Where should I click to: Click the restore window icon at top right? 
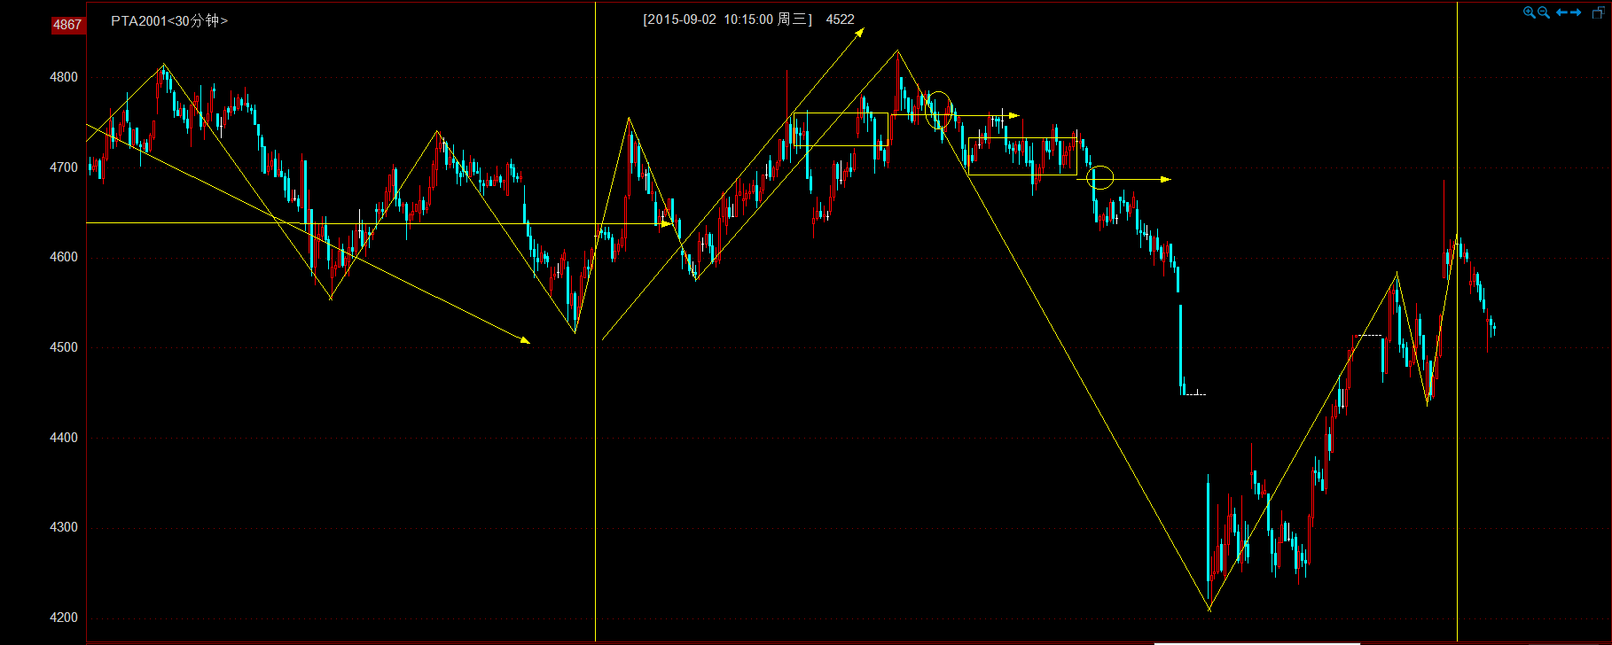tap(1599, 12)
